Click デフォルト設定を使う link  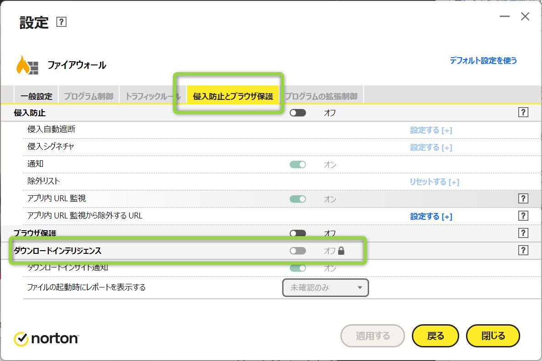(x=483, y=60)
